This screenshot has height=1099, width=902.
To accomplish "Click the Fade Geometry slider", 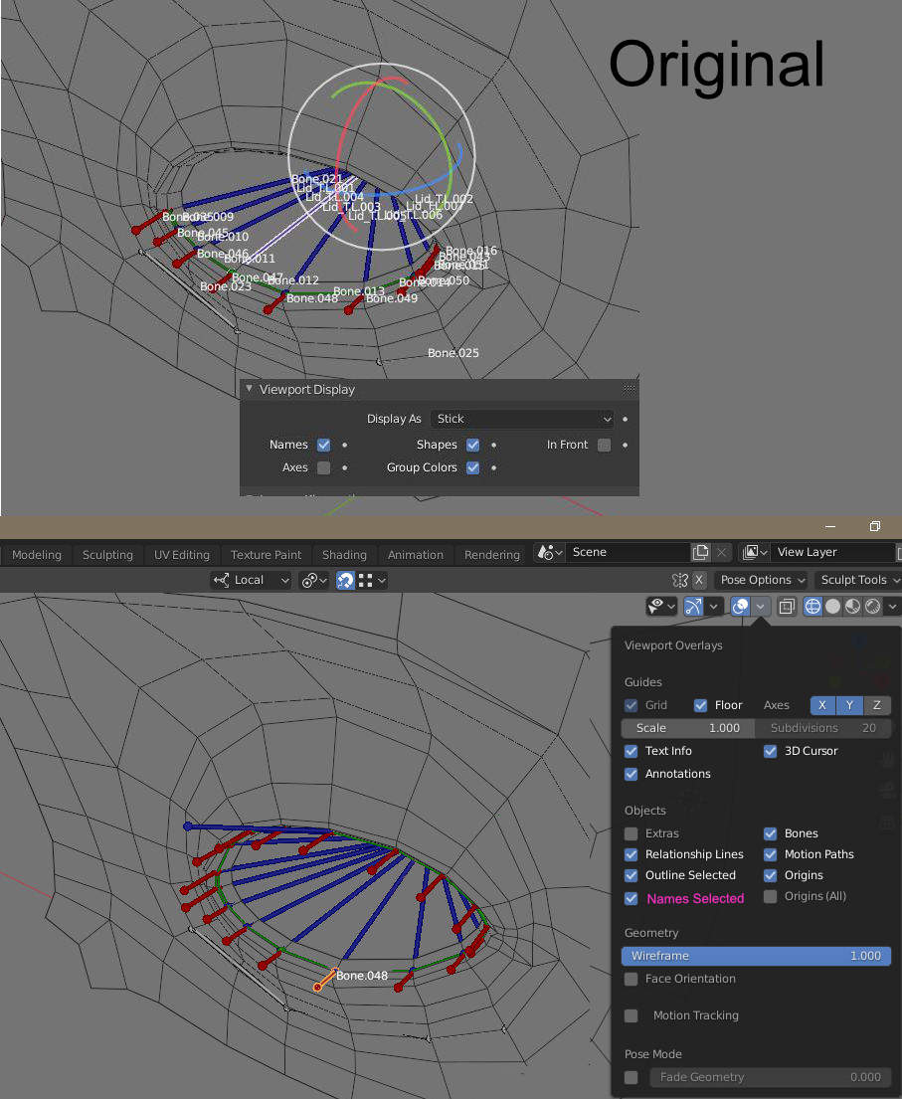I will point(771,1077).
